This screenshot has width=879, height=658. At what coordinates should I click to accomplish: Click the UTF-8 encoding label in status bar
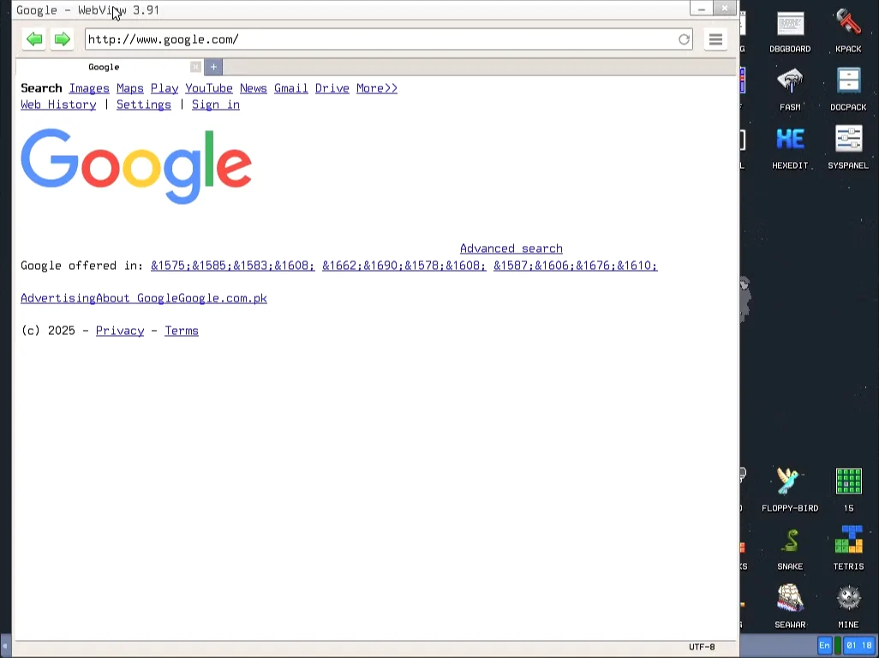702,647
